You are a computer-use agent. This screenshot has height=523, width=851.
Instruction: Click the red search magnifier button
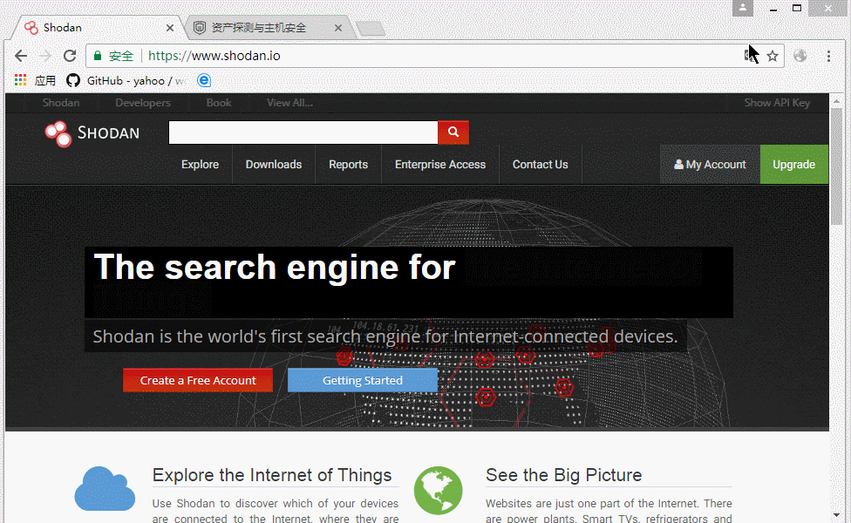click(453, 132)
